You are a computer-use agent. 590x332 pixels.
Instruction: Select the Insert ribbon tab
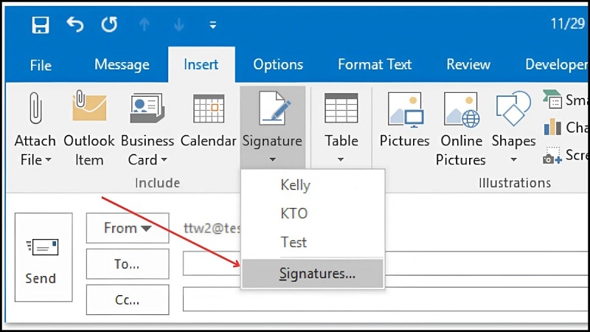tap(201, 64)
